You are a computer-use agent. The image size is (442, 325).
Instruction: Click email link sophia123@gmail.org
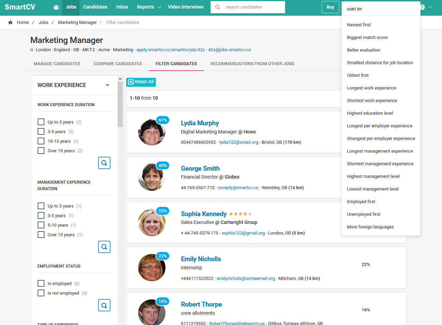tap(243, 233)
